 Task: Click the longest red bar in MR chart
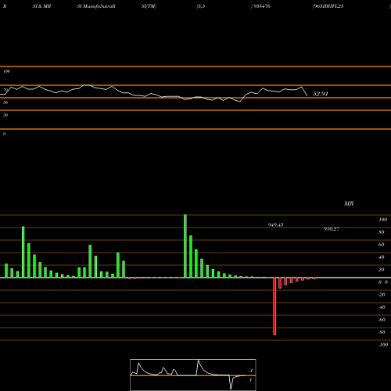[274, 306]
